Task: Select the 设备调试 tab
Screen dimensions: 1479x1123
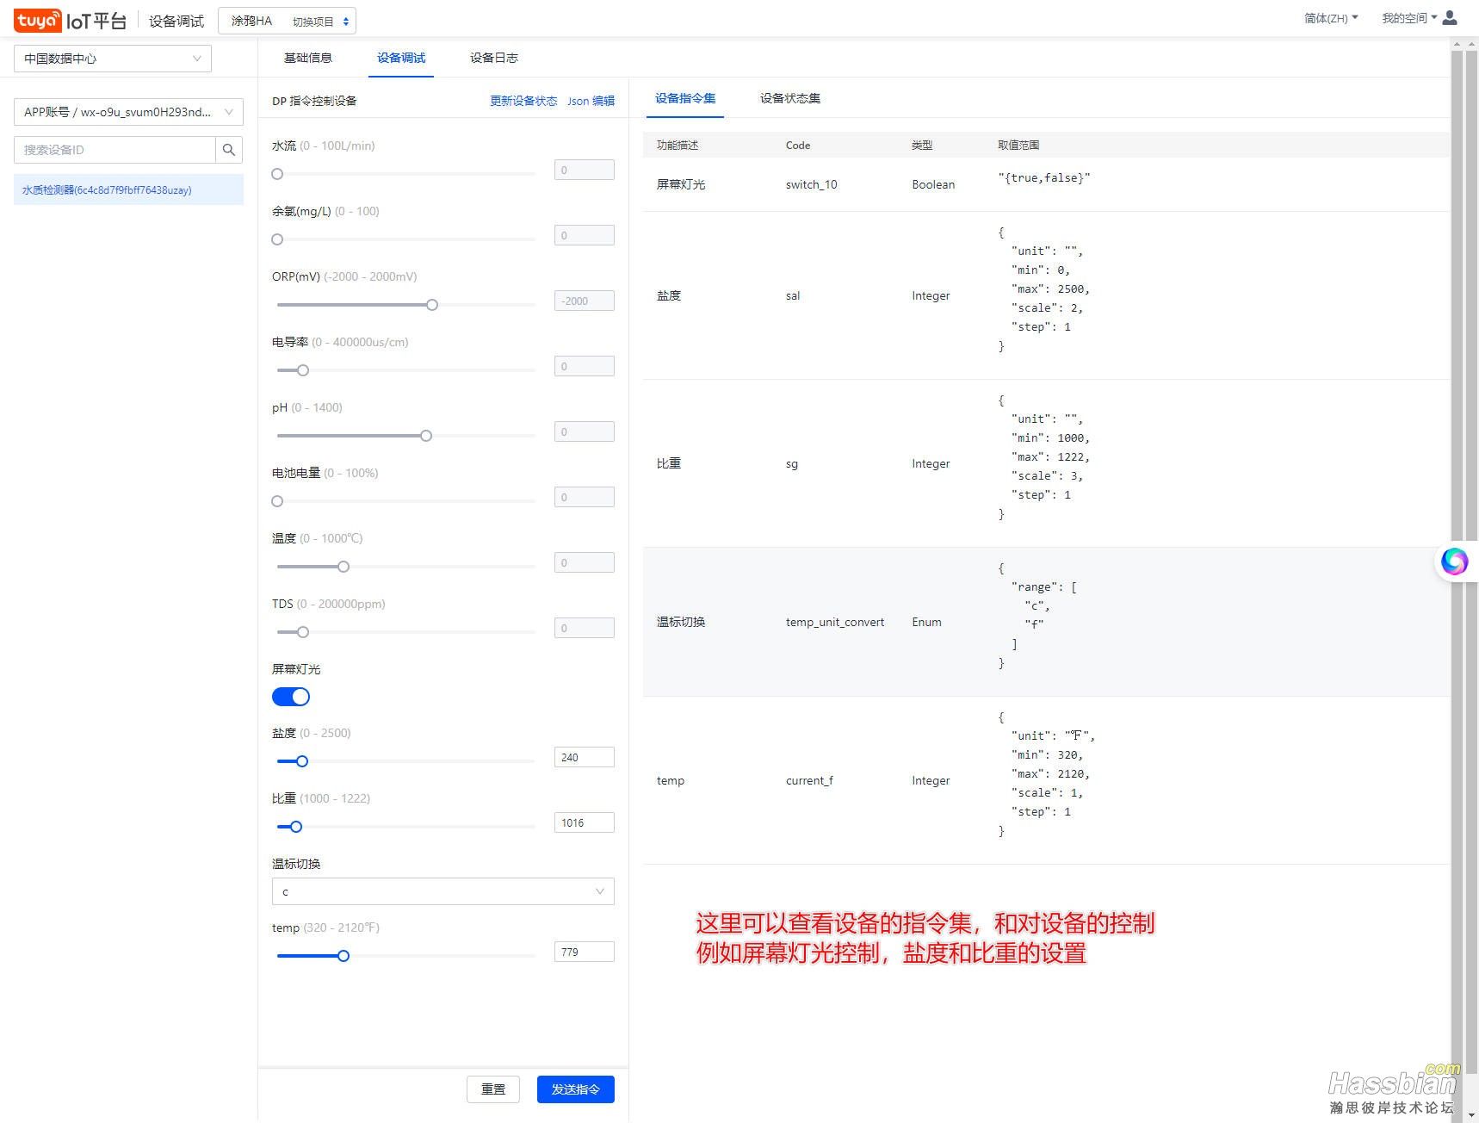Action: pyautogui.click(x=401, y=58)
